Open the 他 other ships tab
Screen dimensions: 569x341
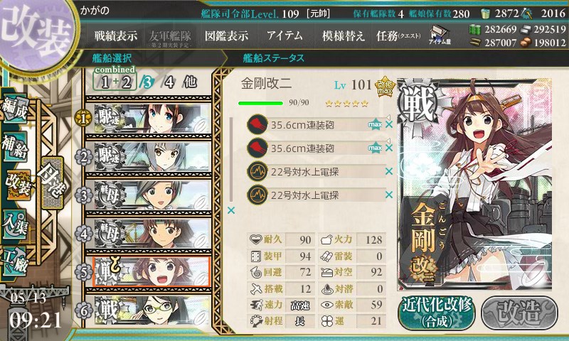pos(190,82)
